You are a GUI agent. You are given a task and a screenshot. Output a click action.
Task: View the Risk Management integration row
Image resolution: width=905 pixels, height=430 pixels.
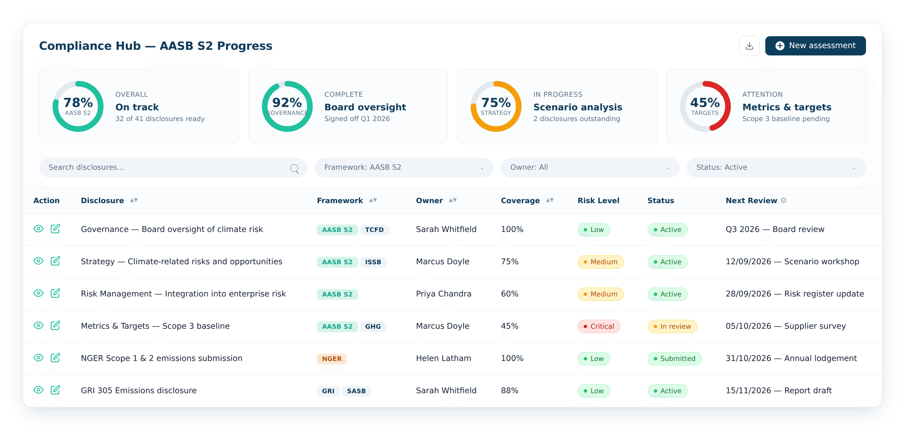tap(38, 293)
